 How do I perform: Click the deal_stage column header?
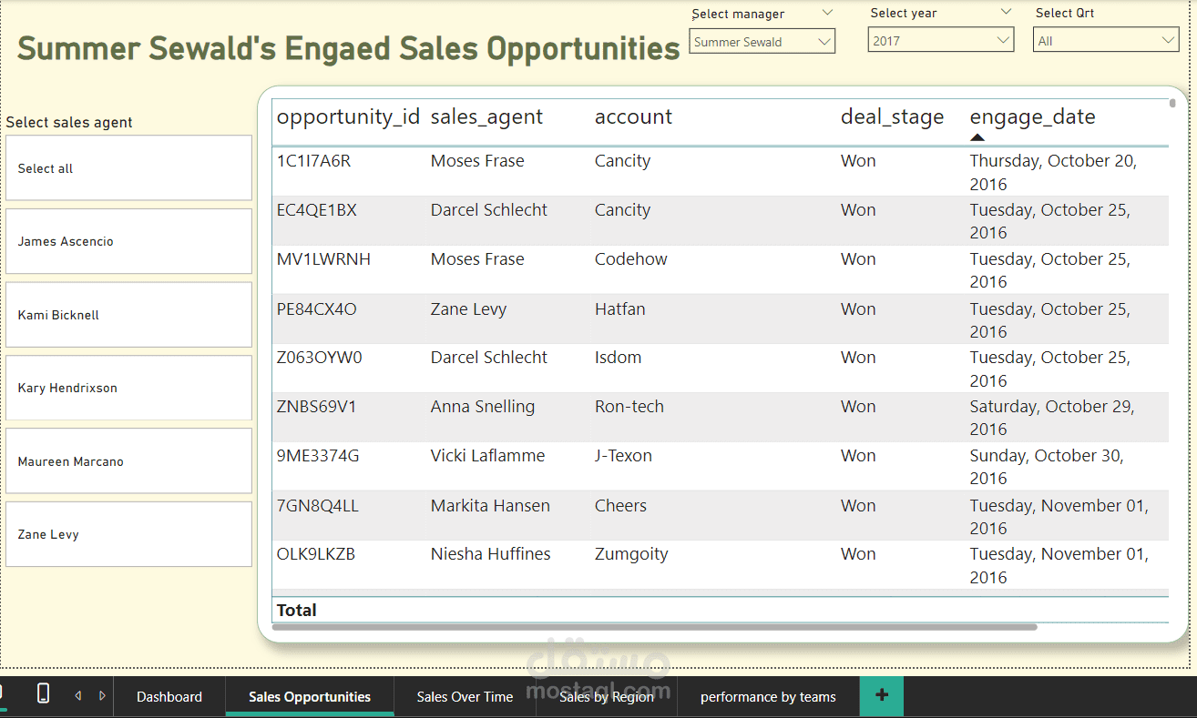click(x=892, y=117)
